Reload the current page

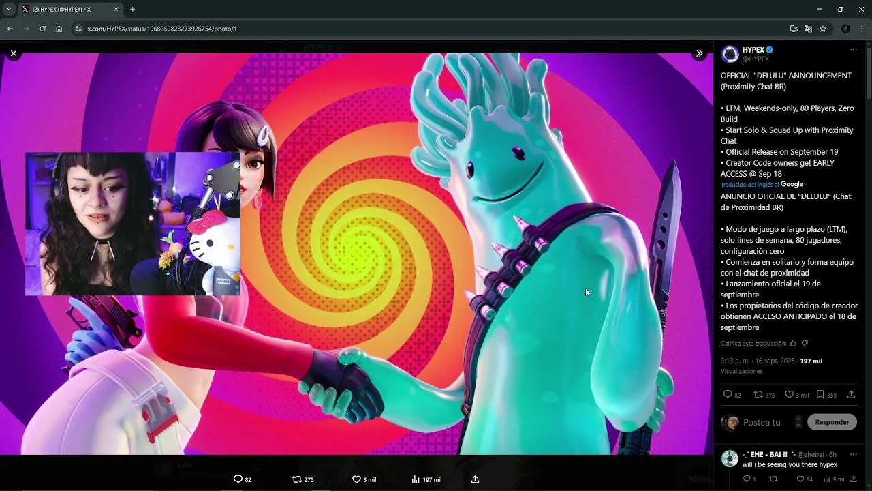pos(42,29)
